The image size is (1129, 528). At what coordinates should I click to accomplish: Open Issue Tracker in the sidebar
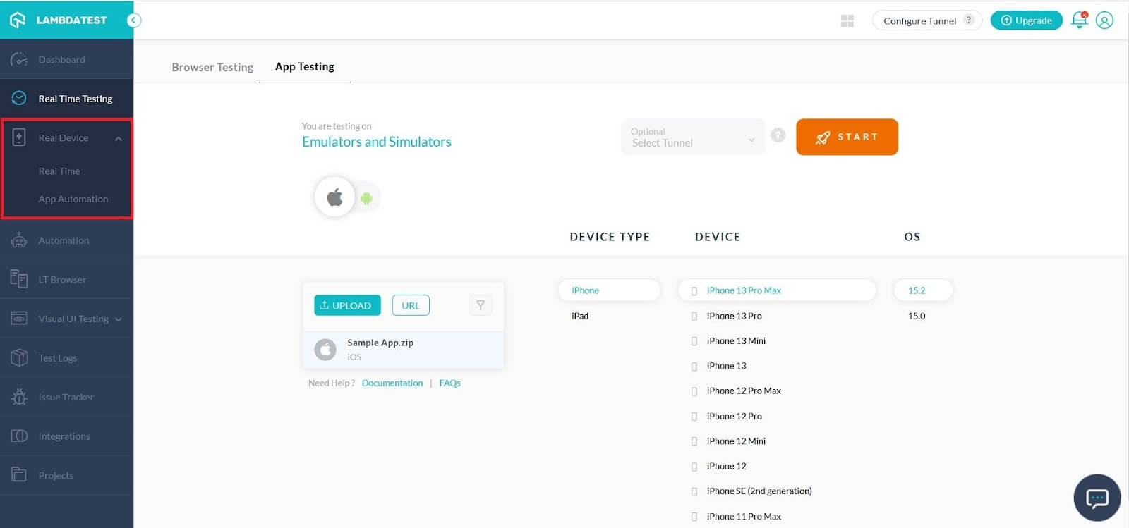[66, 397]
